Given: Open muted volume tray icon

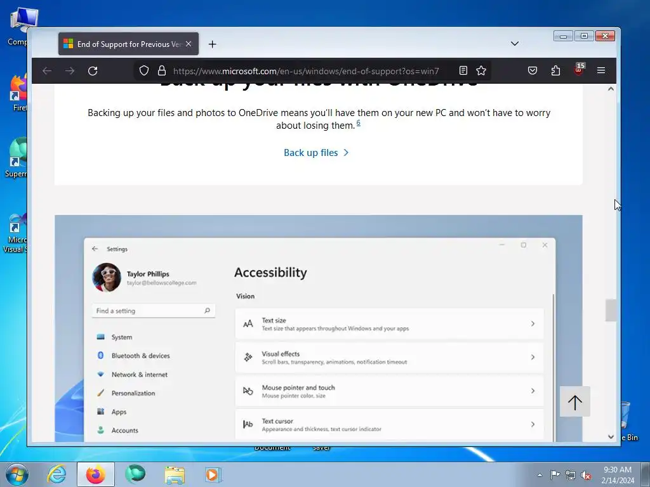Looking at the screenshot, I should 586,475.
